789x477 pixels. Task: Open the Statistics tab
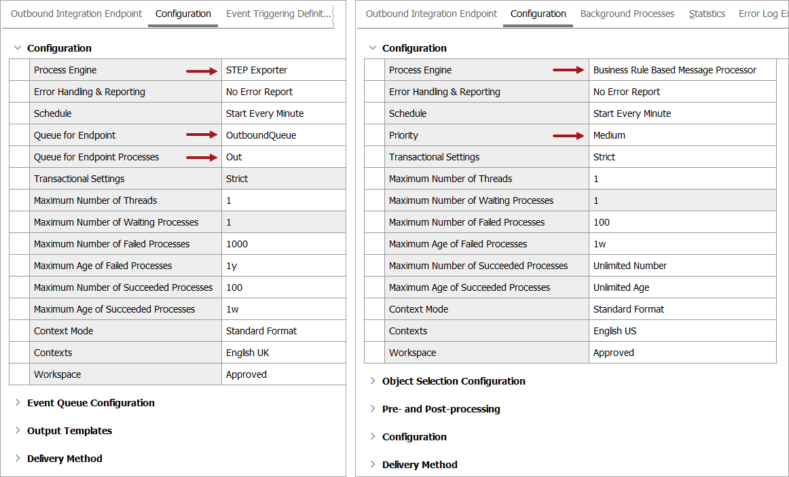[x=707, y=14]
